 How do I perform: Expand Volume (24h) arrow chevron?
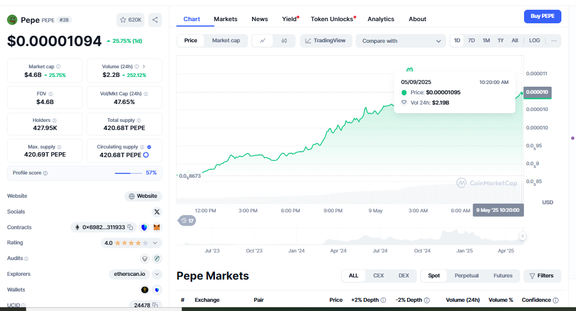[143, 67]
